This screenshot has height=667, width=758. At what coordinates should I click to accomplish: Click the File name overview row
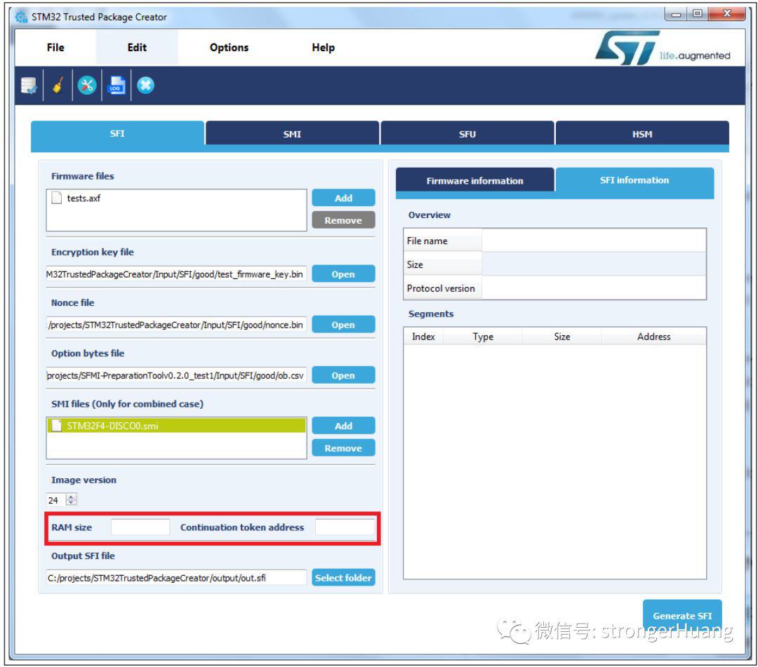554,241
